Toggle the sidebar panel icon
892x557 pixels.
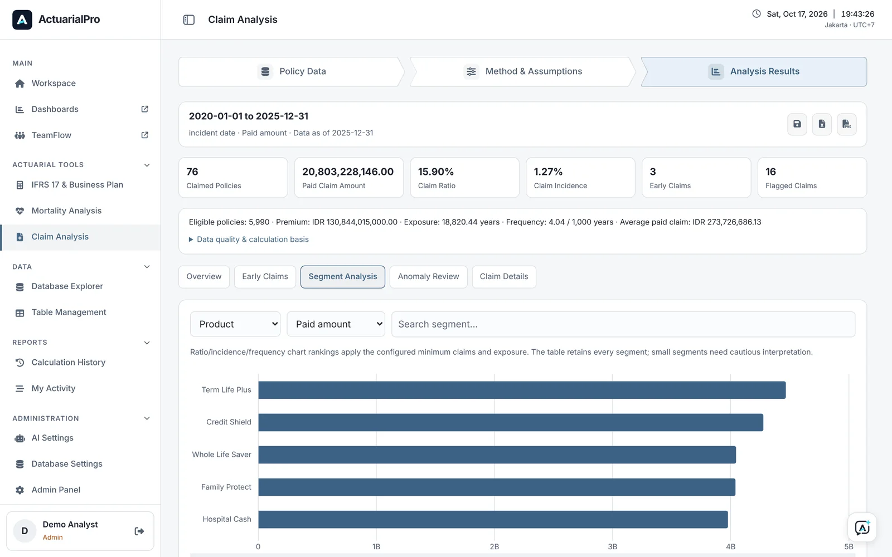(x=189, y=19)
